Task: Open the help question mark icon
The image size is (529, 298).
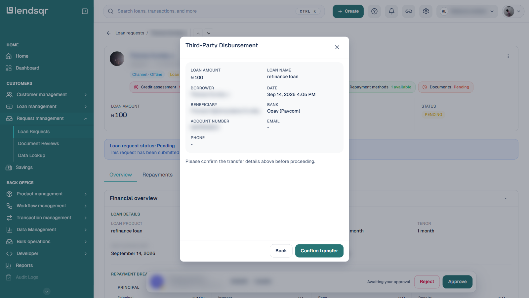Action: (374, 11)
